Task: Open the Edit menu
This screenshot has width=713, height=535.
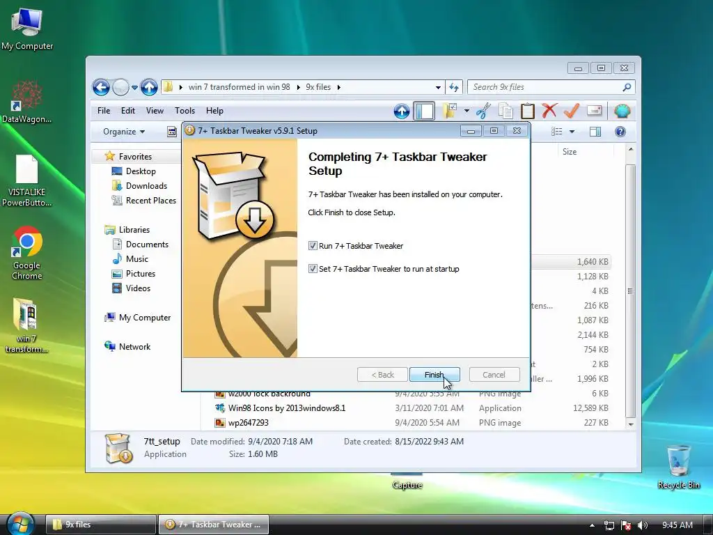Action: [x=128, y=111]
